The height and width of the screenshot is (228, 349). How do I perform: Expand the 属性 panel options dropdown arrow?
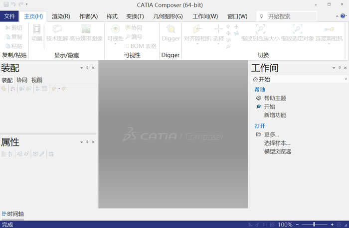click(x=82, y=142)
